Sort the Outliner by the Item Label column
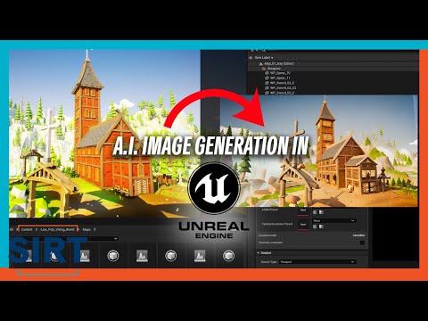Screen dimensions: 428x321 tap(263, 57)
